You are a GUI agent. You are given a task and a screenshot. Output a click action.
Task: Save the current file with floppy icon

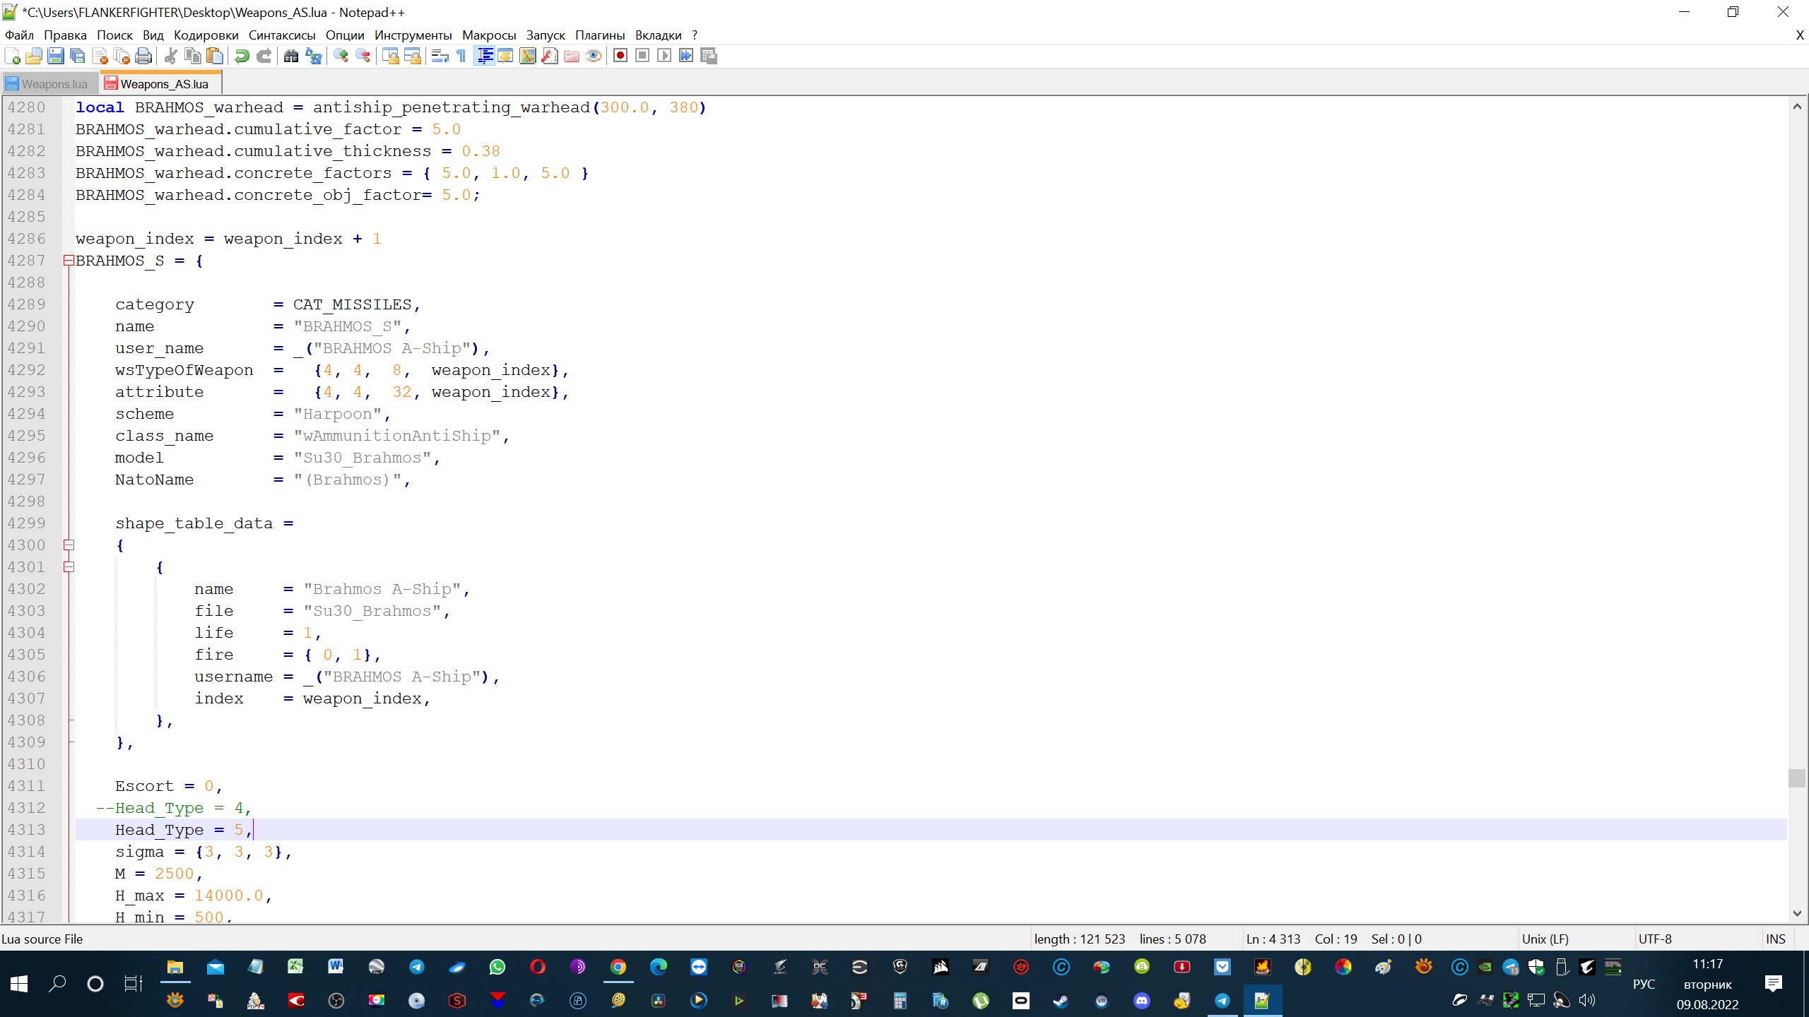click(56, 56)
